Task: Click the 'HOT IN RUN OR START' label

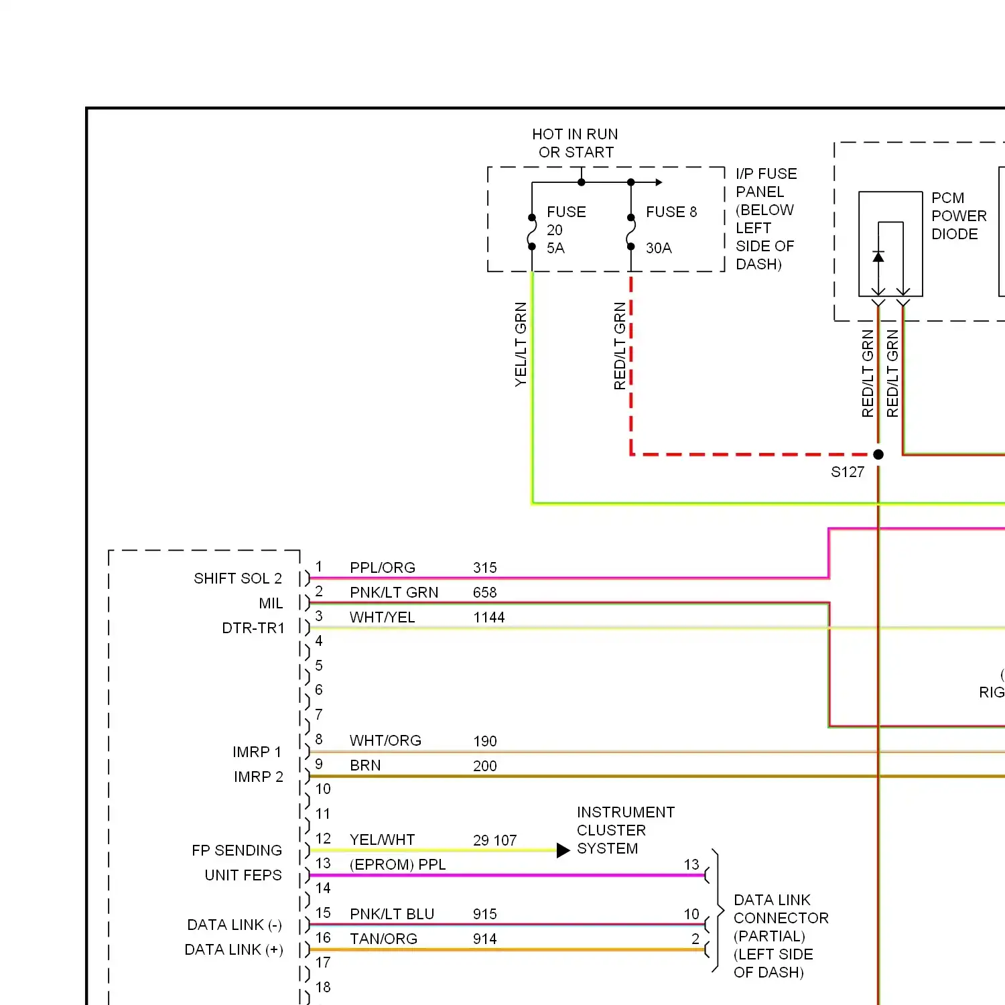Action: click(x=576, y=143)
